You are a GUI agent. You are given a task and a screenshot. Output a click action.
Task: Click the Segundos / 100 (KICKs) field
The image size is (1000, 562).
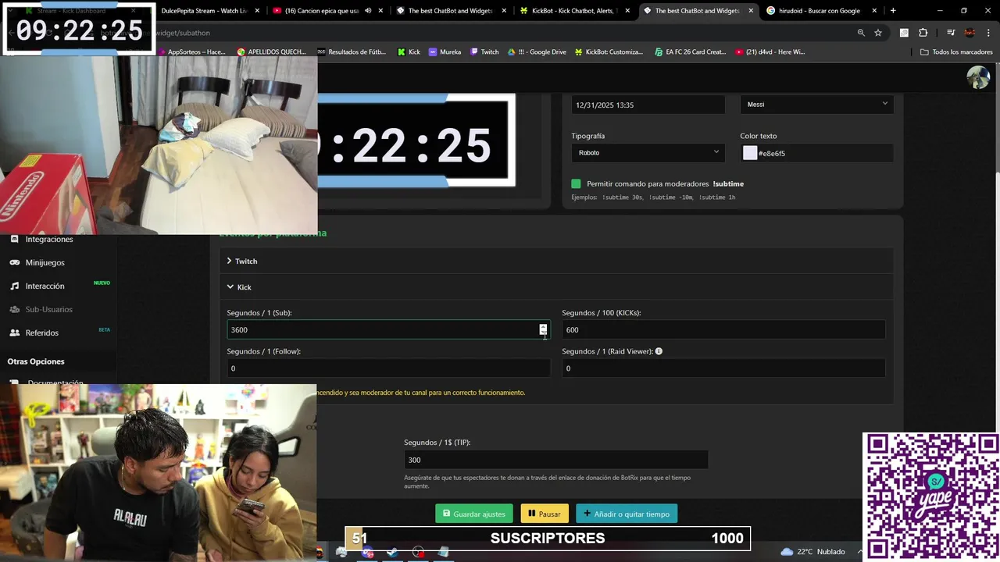point(723,329)
